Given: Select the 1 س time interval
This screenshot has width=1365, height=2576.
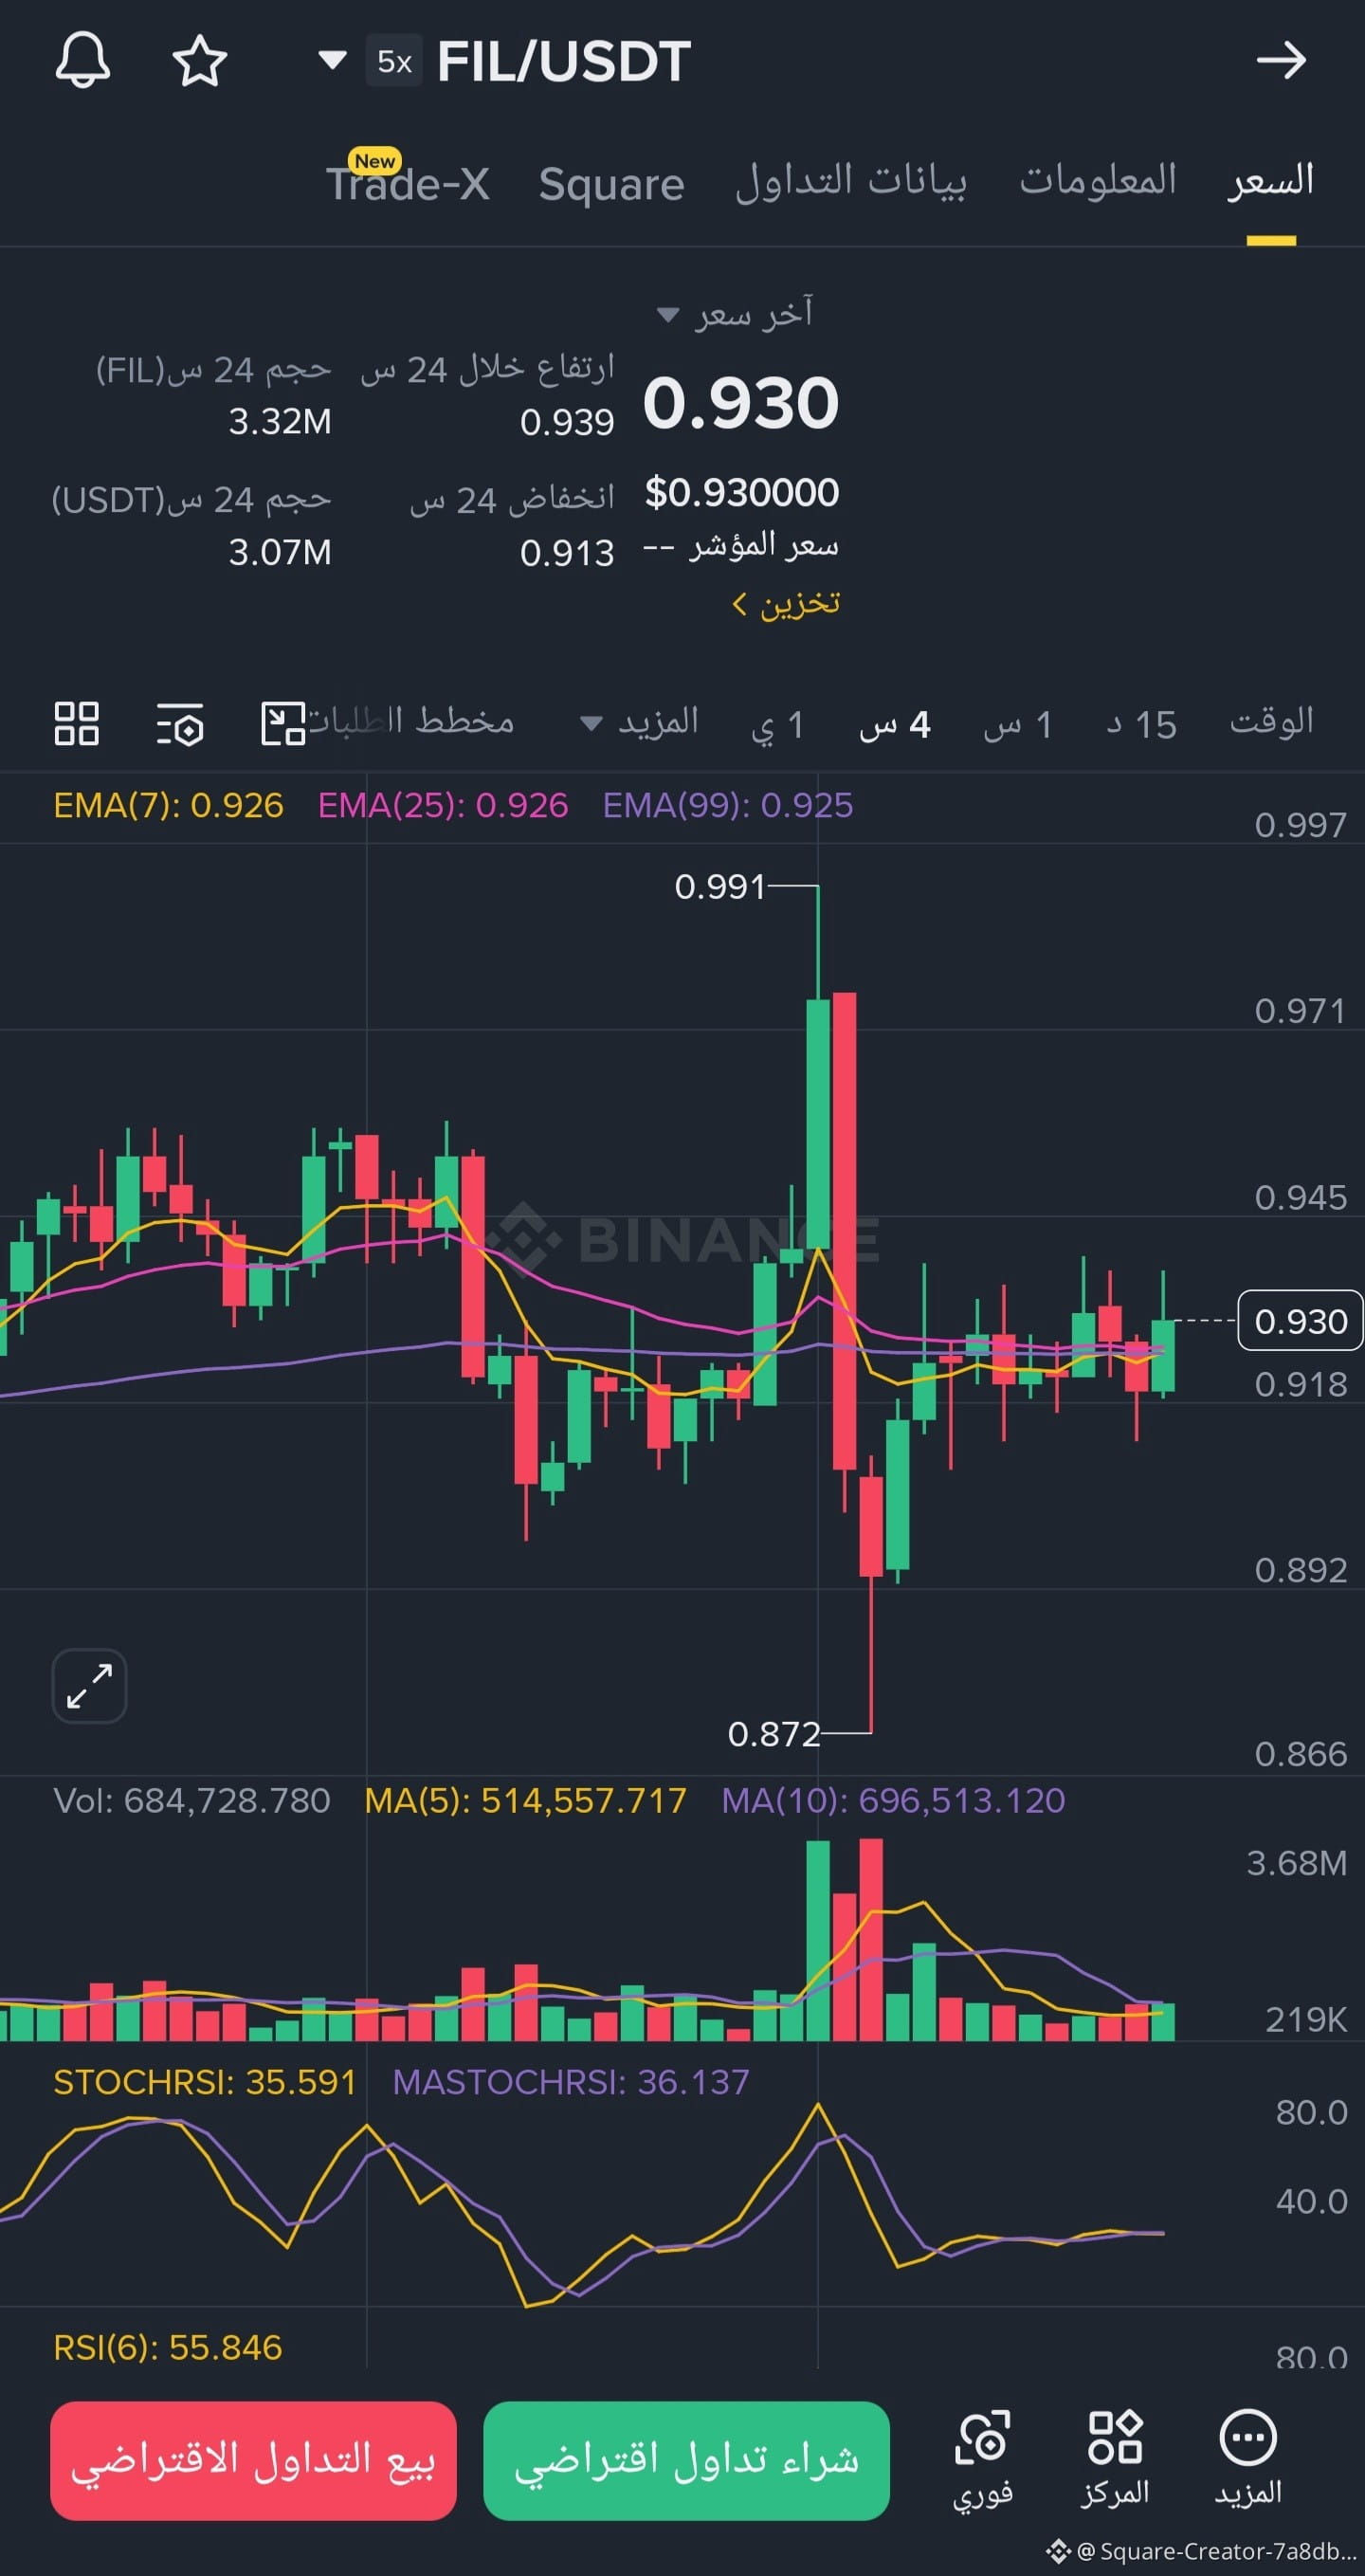Looking at the screenshot, I should pyautogui.click(x=1018, y=724).
